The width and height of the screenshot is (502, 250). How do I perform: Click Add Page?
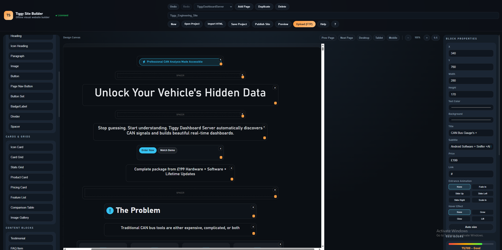244,7
